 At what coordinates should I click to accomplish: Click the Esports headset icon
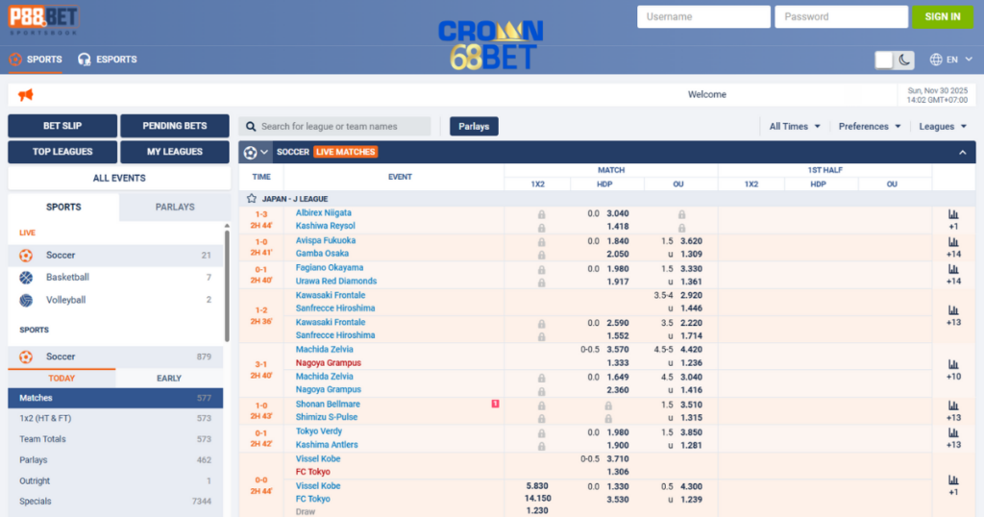click(x=85, y=60)
